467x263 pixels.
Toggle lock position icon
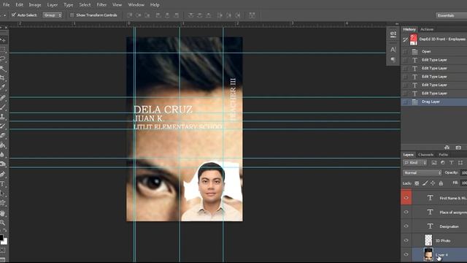pos(433,183)
